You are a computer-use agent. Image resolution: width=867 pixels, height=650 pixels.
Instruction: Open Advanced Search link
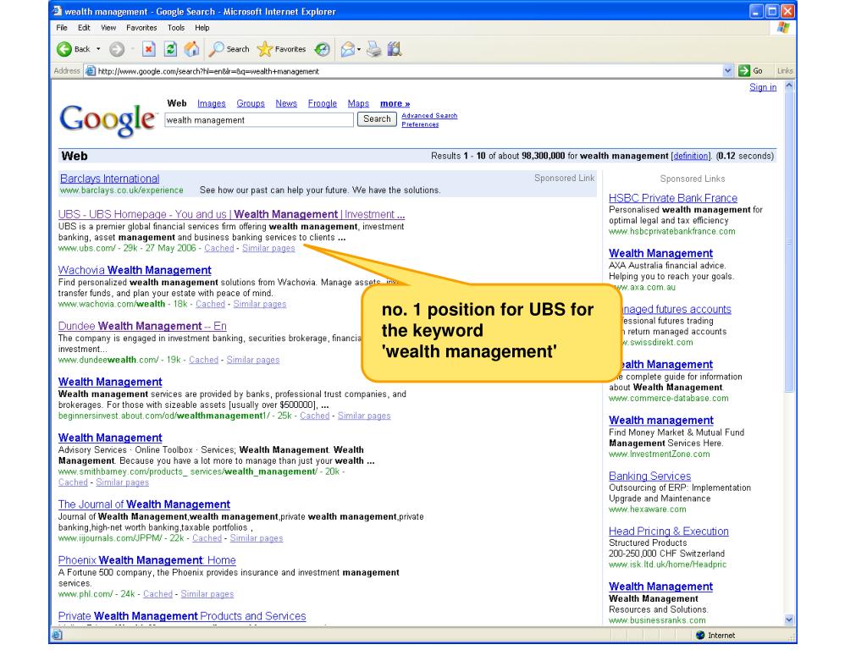tap(429, 115)
